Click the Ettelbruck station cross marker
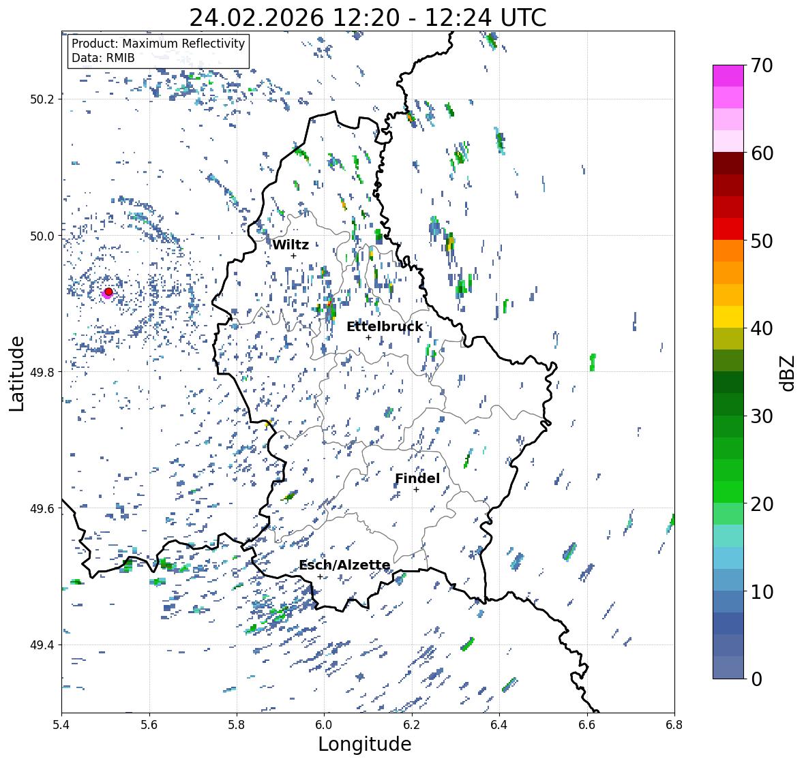 368,337
